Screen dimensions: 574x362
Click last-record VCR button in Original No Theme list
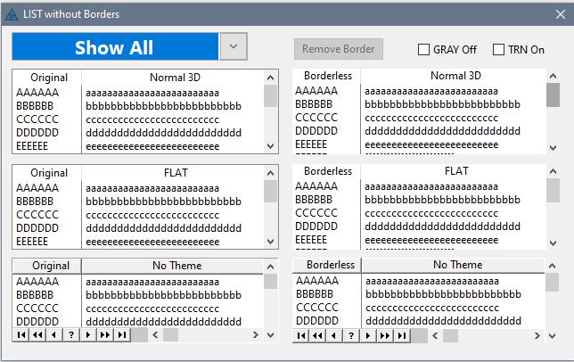point(122,335)
